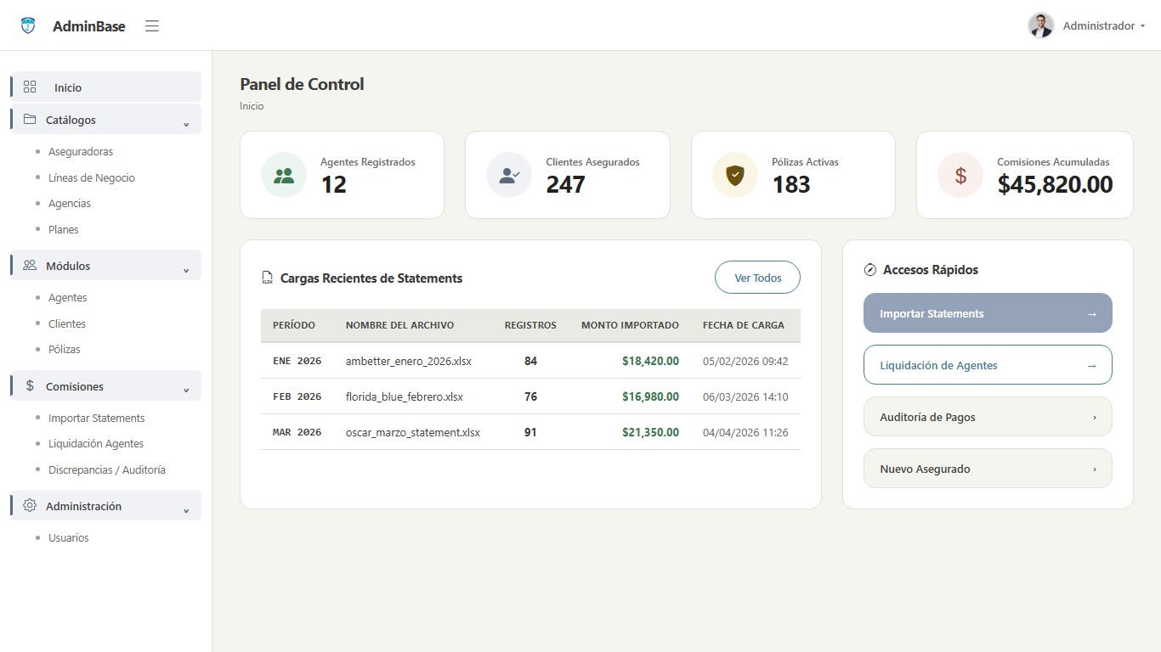1161x652 pixels.
Task: Click the XLSX file icon beside Cargas Recientes
Action: [x=267, y=278]
